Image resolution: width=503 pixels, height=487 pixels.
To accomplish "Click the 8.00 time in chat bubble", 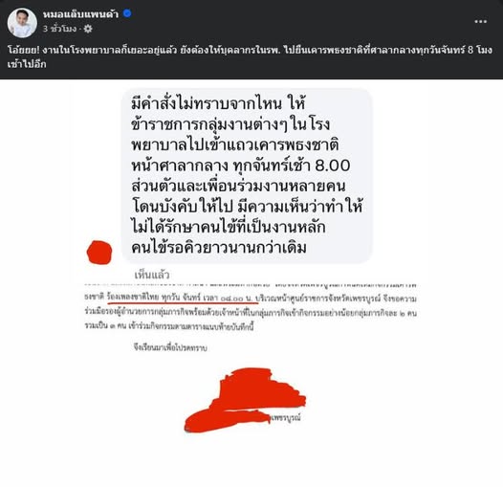I will pyautogui.click(x=333, y=166).
